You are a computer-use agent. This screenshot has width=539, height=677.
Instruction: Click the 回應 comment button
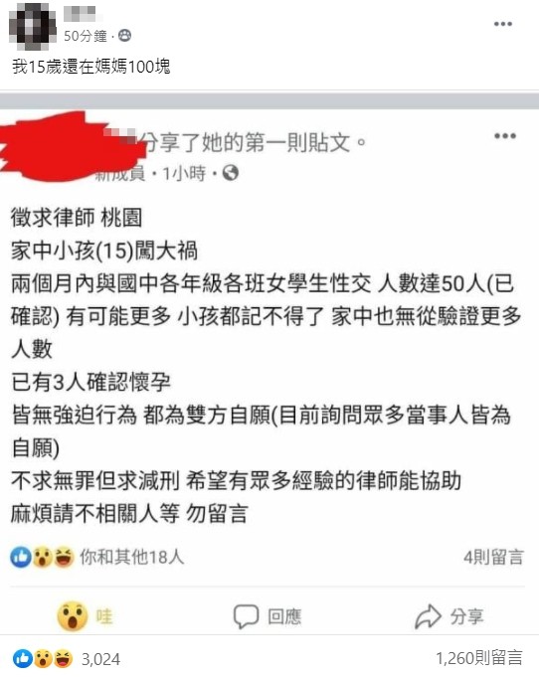[268, 616]
